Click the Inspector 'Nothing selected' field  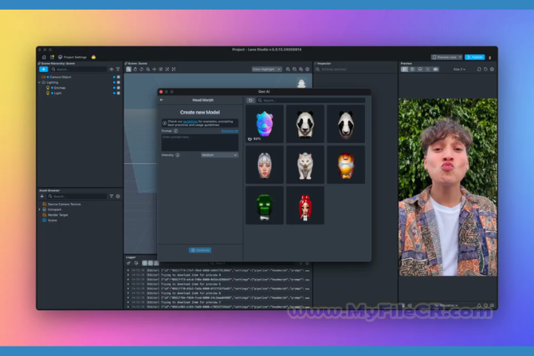point(355,69)
